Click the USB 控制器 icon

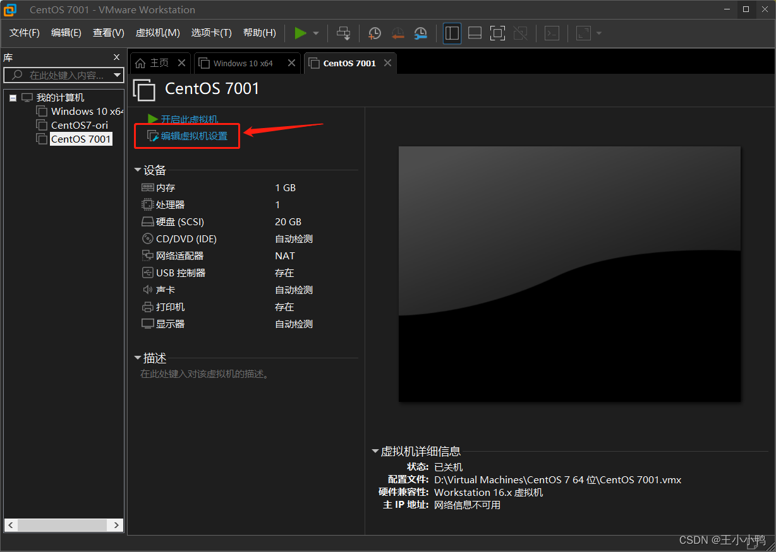pos(147,273)
